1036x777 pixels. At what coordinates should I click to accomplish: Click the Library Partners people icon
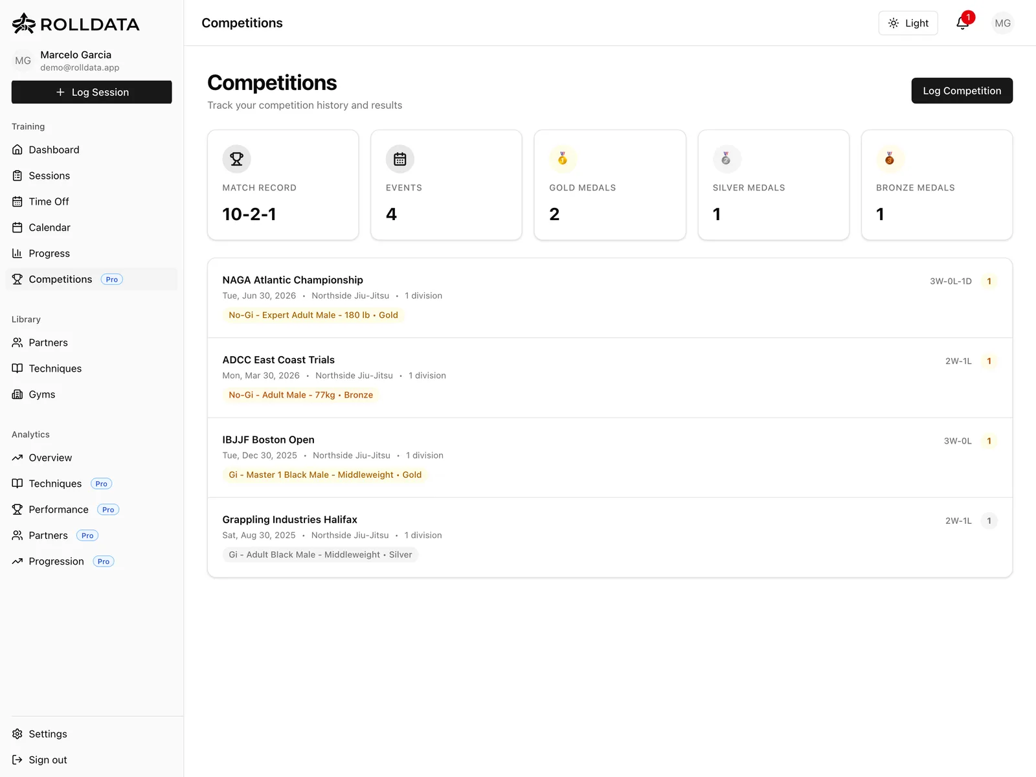point(17,343)
